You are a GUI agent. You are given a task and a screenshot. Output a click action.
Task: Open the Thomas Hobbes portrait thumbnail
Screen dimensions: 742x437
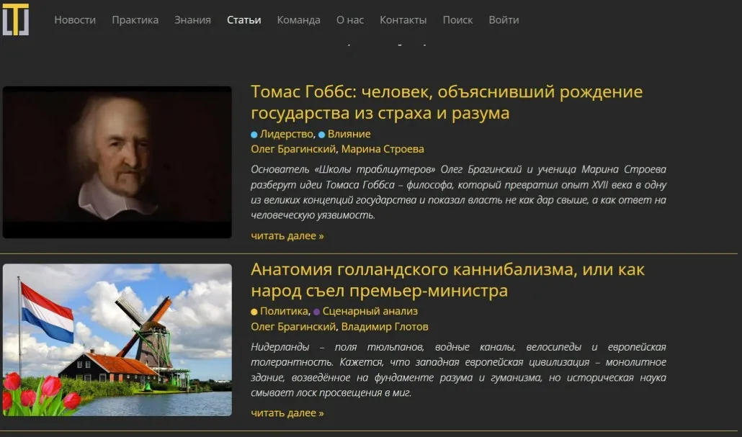point(117,162)
